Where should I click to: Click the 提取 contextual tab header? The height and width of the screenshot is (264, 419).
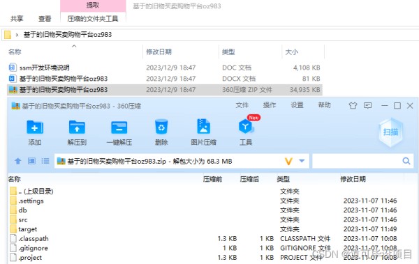(93, 6)
